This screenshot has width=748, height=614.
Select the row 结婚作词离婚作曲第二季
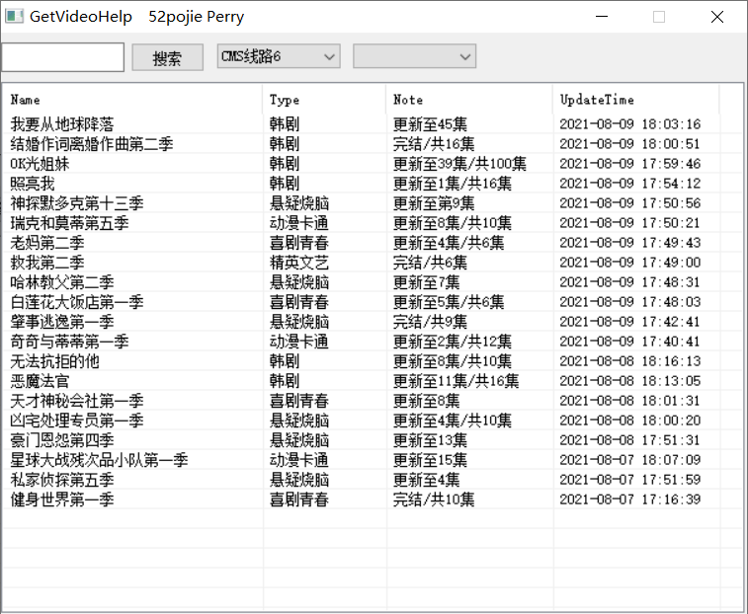[92, 144]
